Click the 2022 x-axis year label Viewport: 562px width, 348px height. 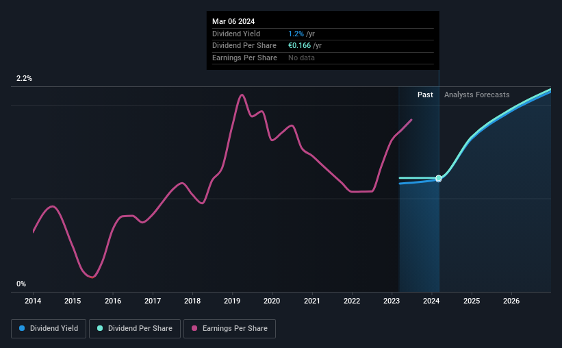click(352, 301)
